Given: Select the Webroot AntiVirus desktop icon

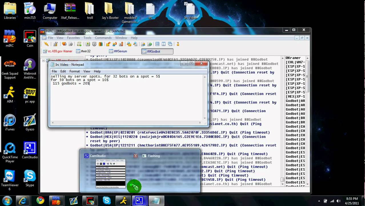Looking at the screenshot, I should point(30,69).
